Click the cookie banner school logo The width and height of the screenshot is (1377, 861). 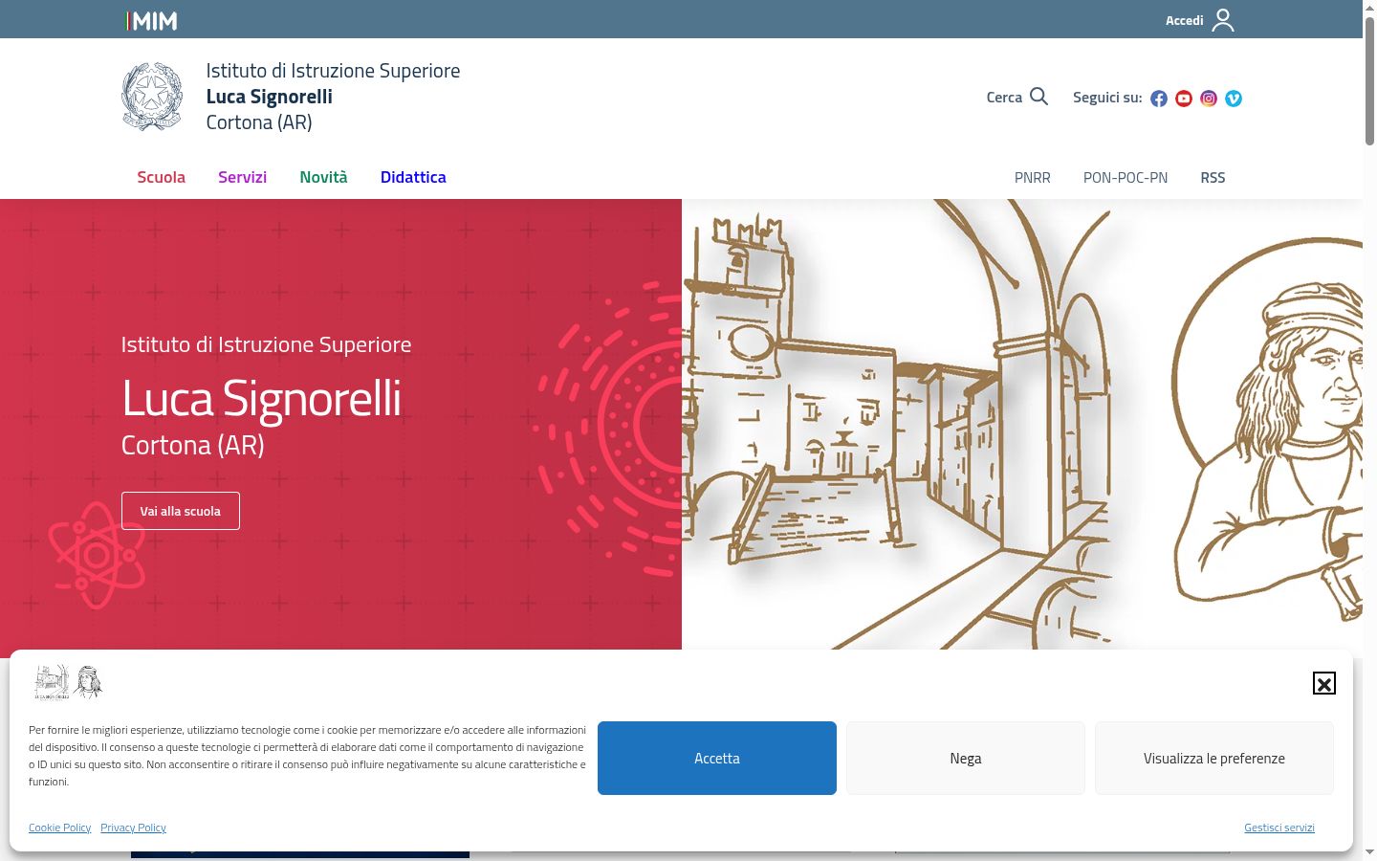68,682
